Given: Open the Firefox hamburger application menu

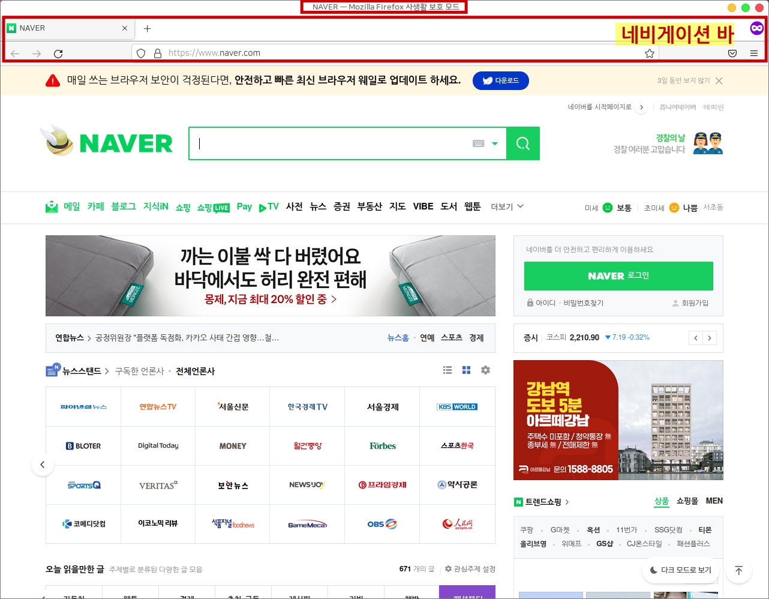Looking at the screenshot, I should (x=753, y=53).
